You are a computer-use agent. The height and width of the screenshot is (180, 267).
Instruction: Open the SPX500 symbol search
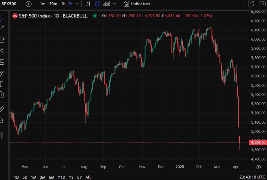tap(9, 4)
